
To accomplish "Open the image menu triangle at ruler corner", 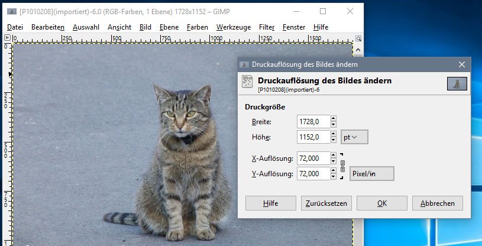I will click(x=7, y=38).
